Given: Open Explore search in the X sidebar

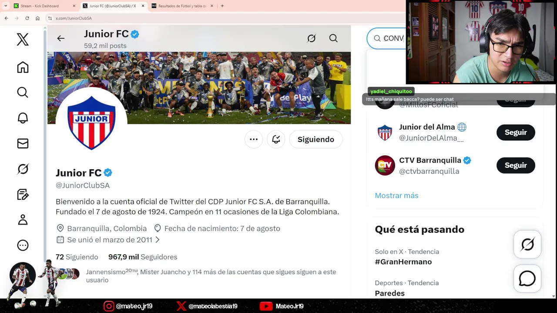Looking at the screenshot, I should tap(23, 92).
